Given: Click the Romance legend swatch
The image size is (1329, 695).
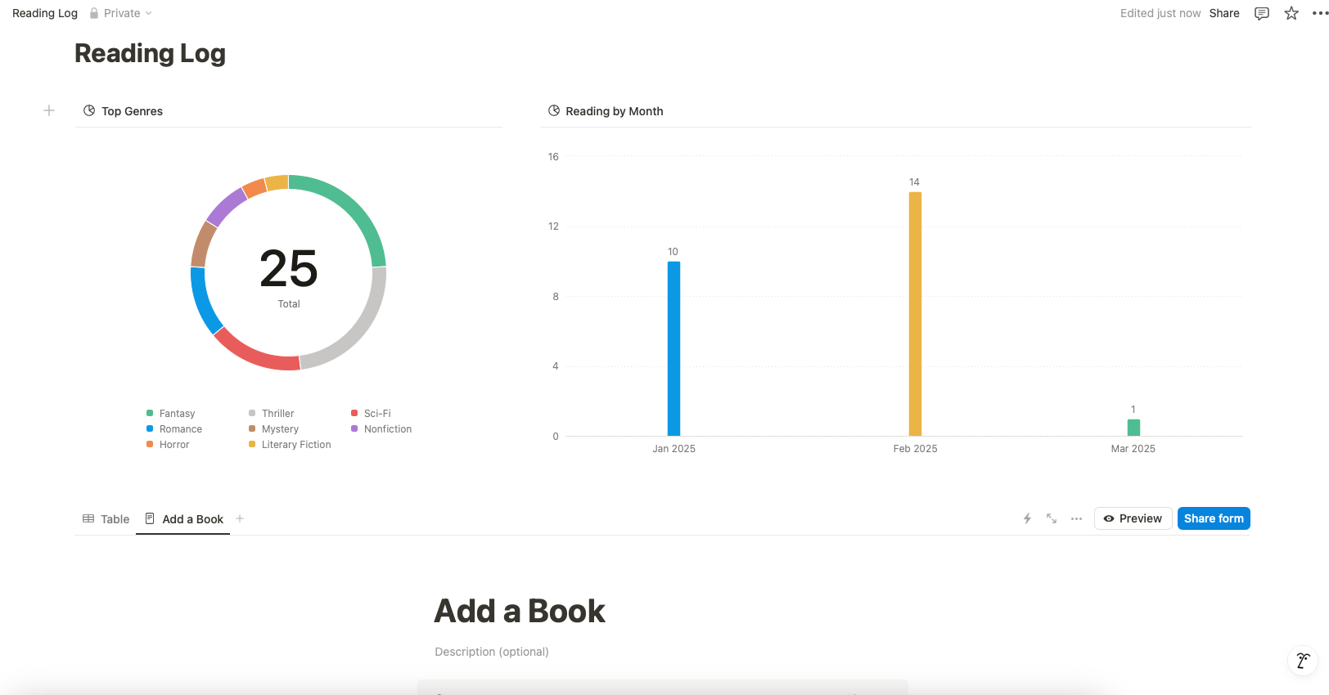Looking at the screenshot, I should click(150, 428).
